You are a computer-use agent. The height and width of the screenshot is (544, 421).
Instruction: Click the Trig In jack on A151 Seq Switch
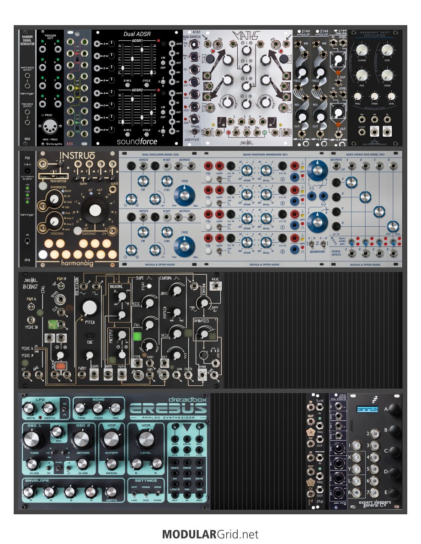194,44
